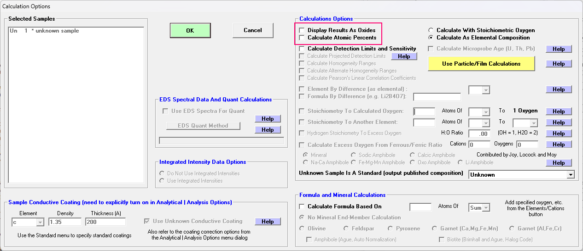The width and height of the screenshot is (583, 251).
Task: Check Calculate Detection Limits and Sensitivity
Action: coord(302,49)
